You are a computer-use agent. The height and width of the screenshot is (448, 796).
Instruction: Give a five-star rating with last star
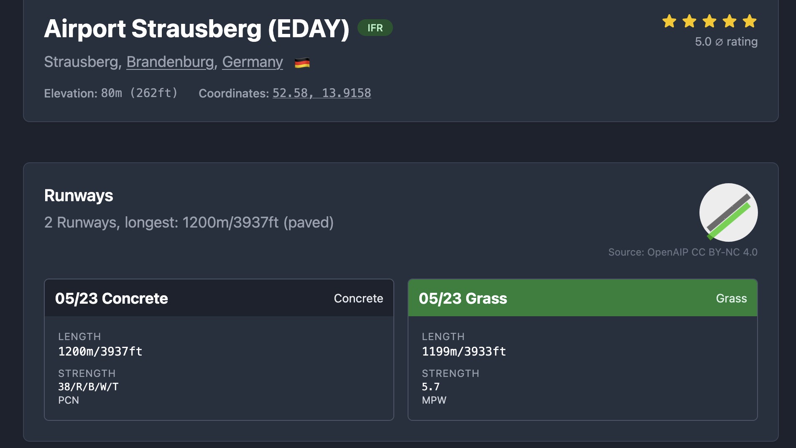point(750,21)
